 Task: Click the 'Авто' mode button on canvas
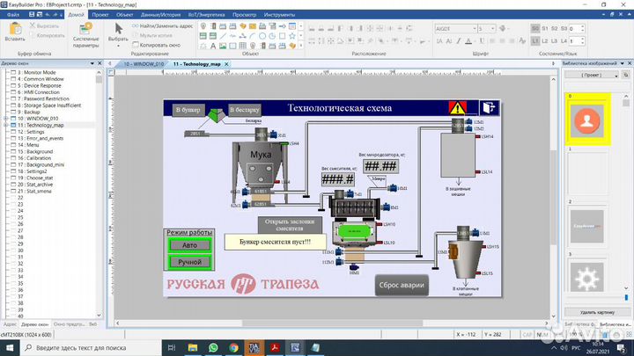click(189, 245)
